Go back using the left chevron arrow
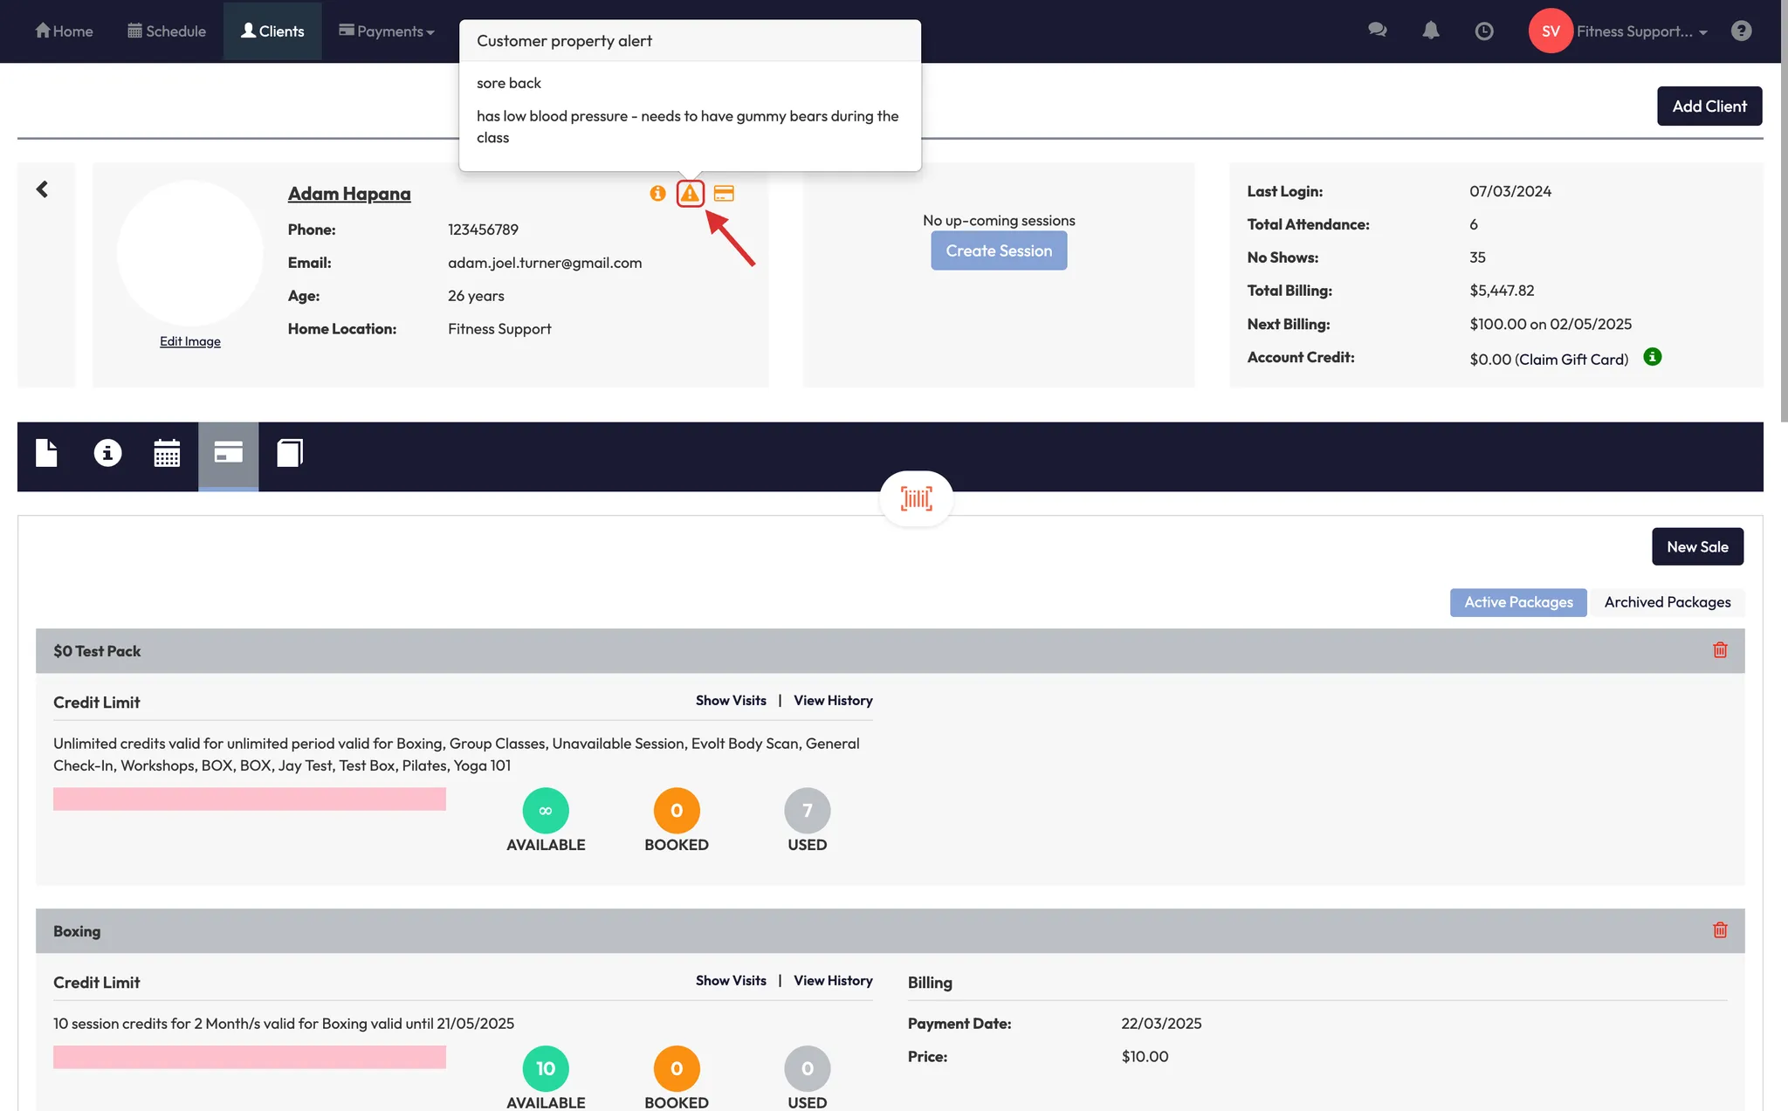Screen dimensions: 1788x1111 (42, 189)
